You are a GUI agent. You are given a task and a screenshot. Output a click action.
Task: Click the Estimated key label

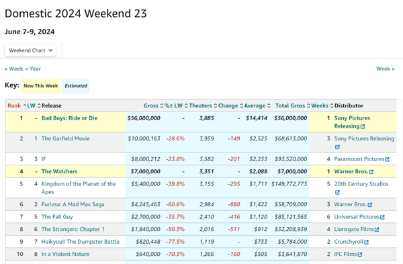pos(76,86)
